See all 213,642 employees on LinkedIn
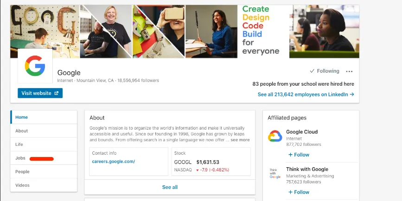 (306, 94)
